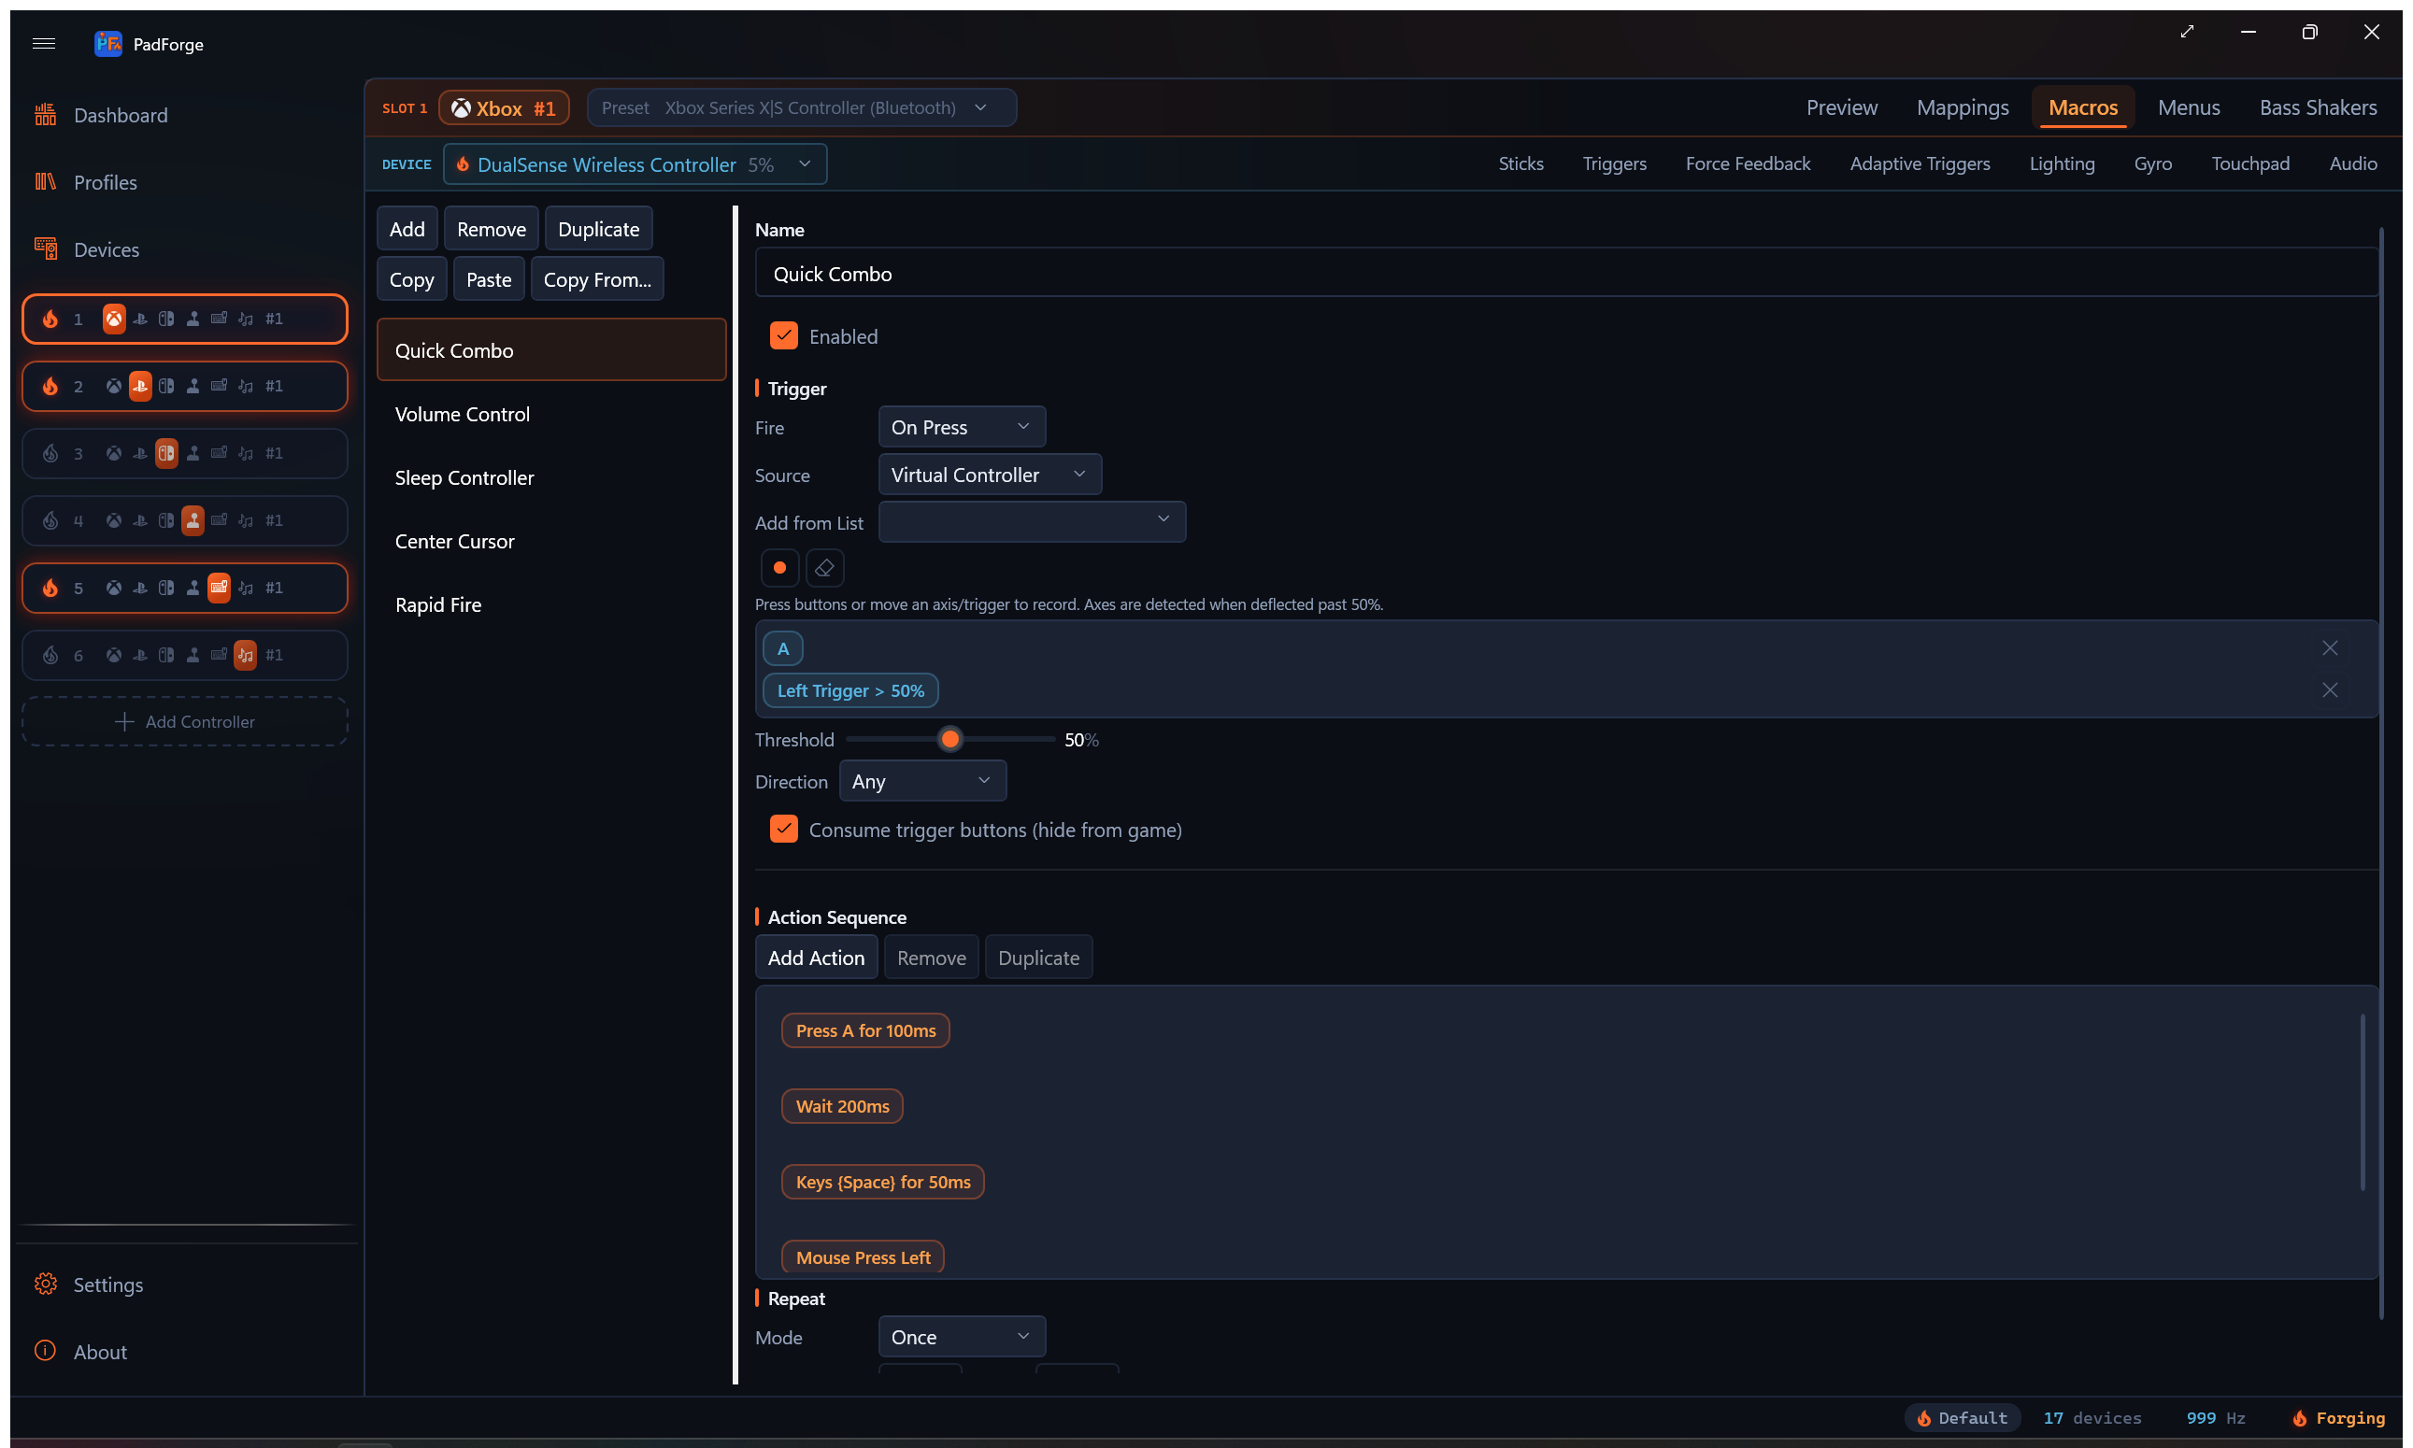Select the Wait 200ms action
Viewport: 2413px width, 1448px height.
point(841,1105)
